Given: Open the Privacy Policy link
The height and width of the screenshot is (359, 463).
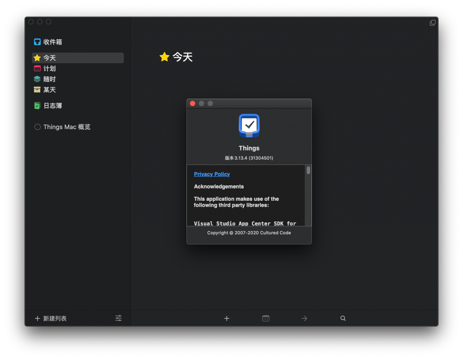Looking at the screenshot, I should pyautogui.click(x=212, y=174).
